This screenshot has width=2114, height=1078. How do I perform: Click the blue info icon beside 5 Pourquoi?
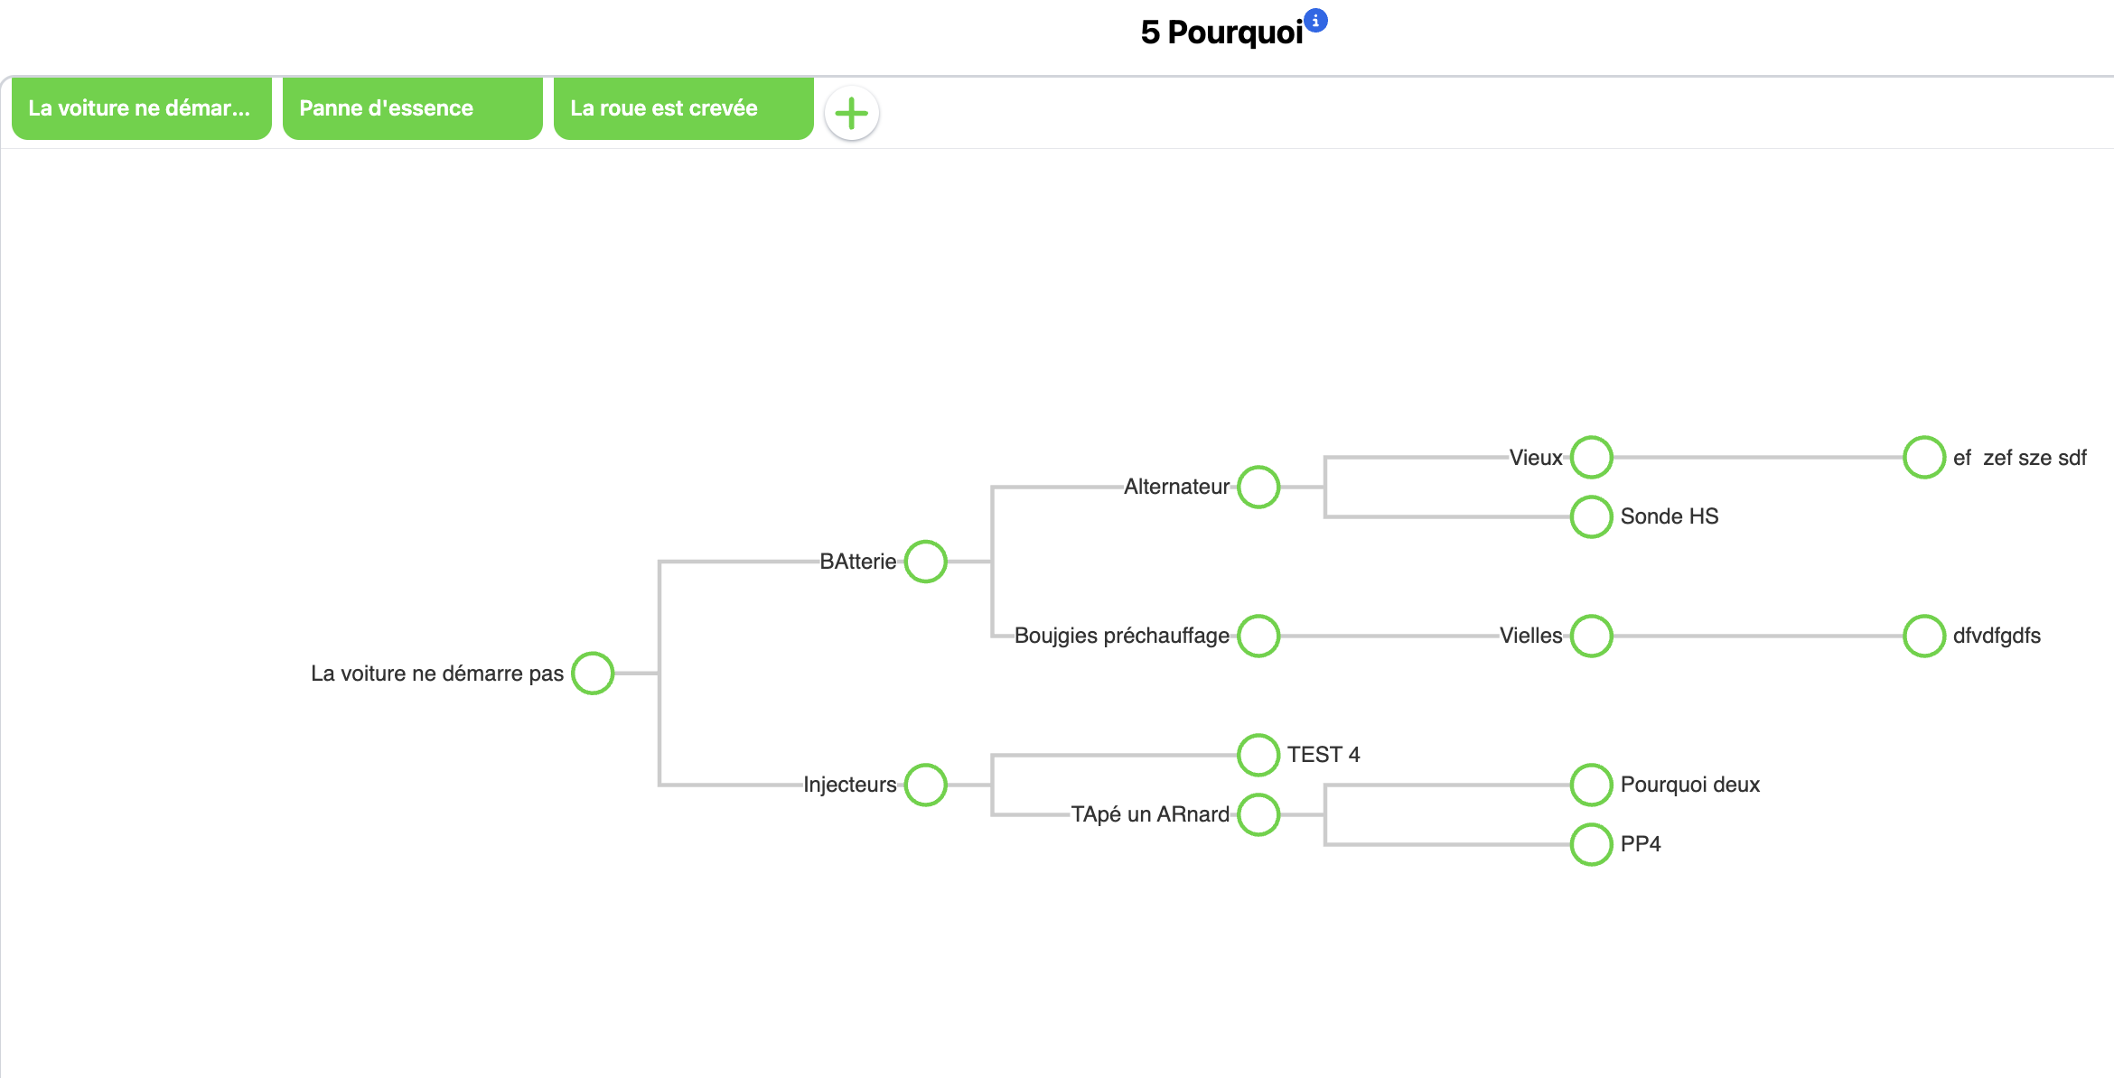pos(1316,21)
